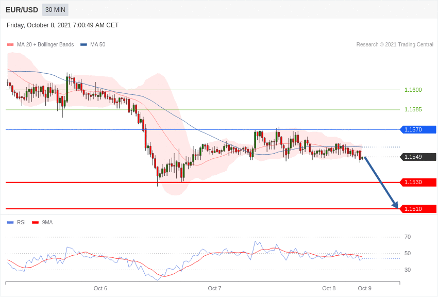
Task: Click the 30 MIN timeframe button
Action: pos(55,10)
